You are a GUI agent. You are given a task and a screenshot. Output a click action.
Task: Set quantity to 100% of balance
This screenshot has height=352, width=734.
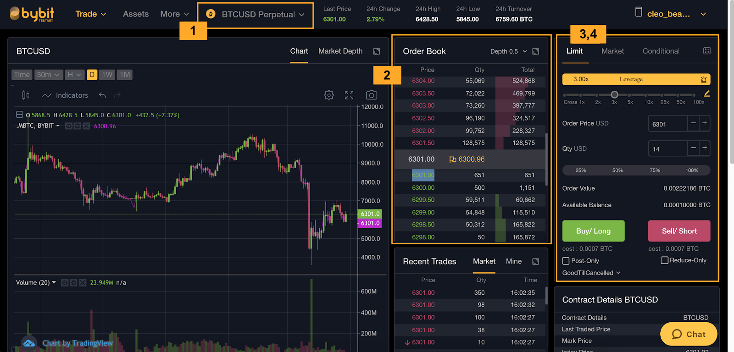tap(692, 170)
